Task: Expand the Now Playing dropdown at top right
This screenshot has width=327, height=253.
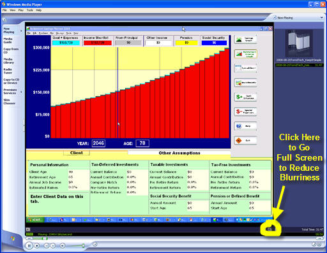Action: click(321, 18)
